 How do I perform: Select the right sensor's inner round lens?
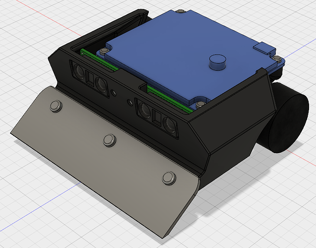click(145, 110)
